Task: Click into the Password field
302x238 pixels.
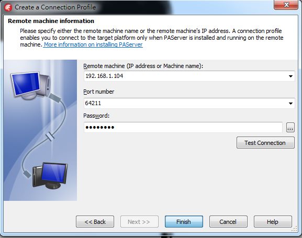Action: click(x=183, y=127)
